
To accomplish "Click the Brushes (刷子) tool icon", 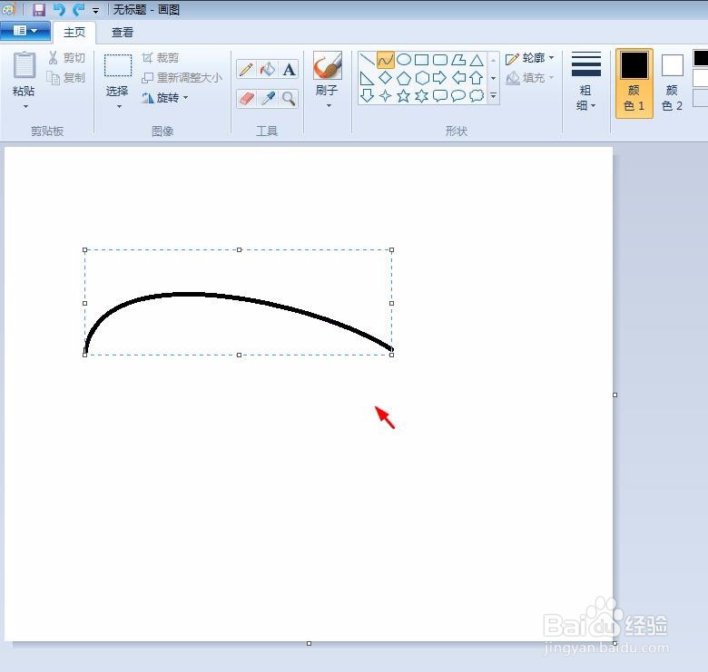I will [x=328, y=66].
